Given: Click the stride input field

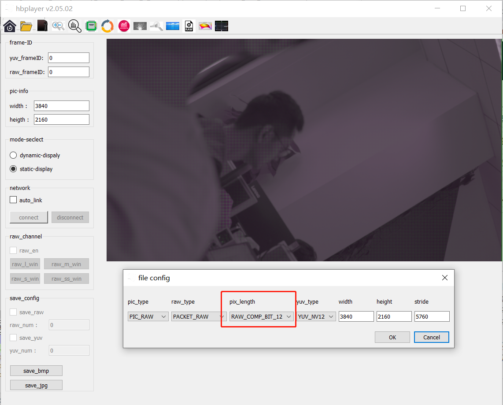Looking at the screenshot, I should (x=432, y=316).
